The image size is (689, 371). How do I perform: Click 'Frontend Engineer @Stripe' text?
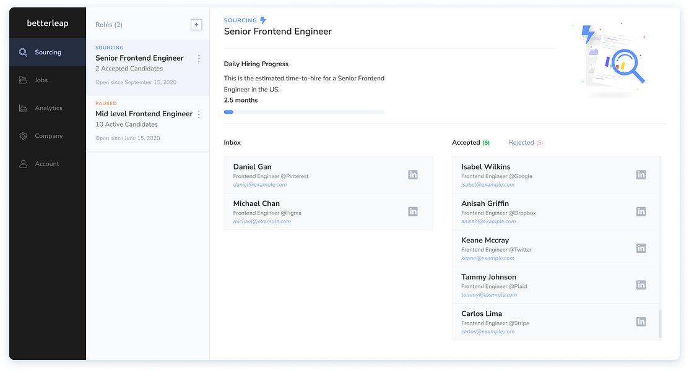[495, 323]
